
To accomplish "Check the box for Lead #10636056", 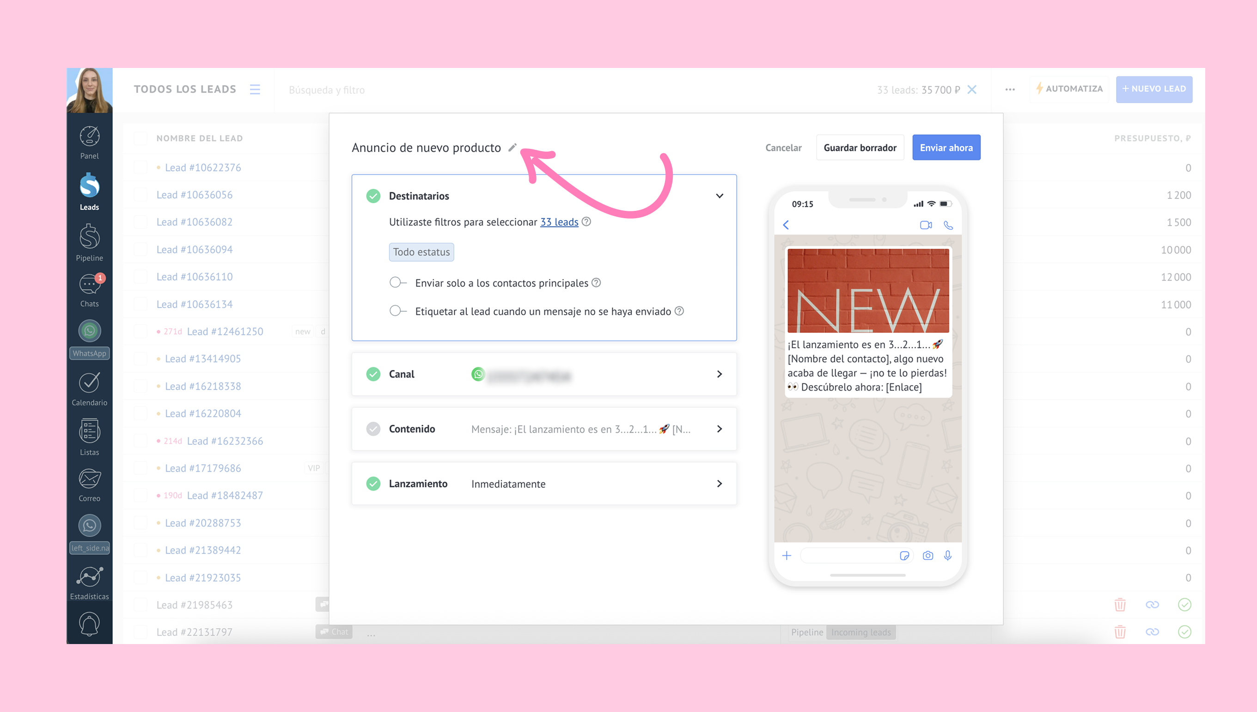I will click(141, 195).
